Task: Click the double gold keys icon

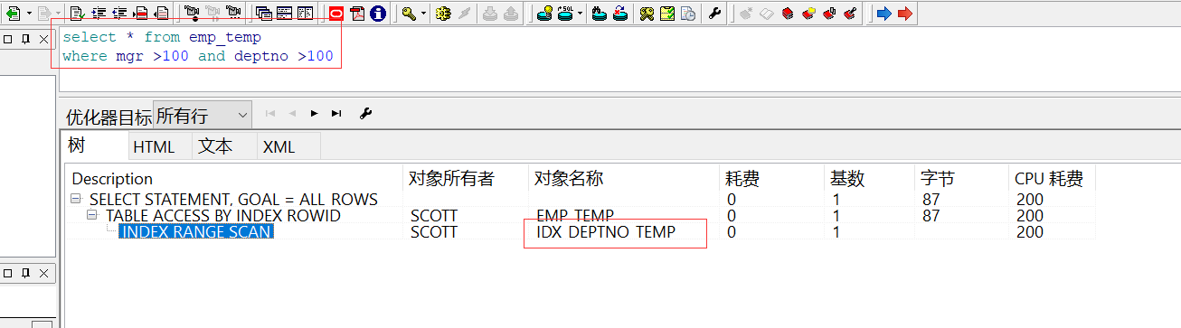Action: pos(647,14)
